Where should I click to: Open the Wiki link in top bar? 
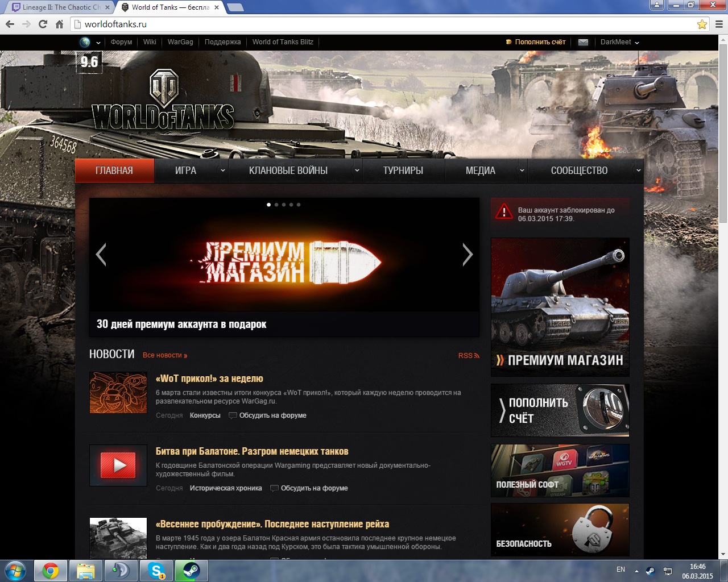150,42
